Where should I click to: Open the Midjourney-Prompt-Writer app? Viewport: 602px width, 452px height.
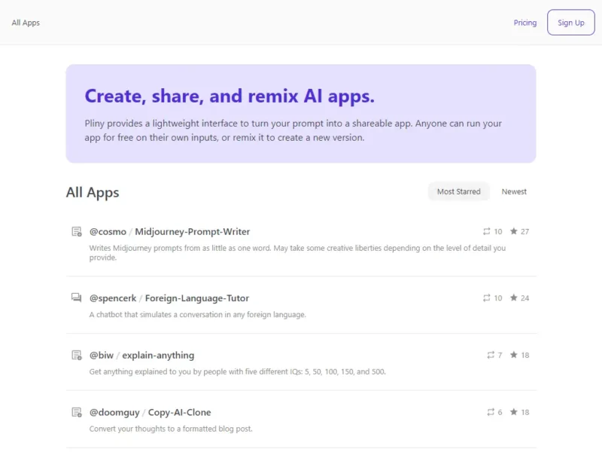192,231
